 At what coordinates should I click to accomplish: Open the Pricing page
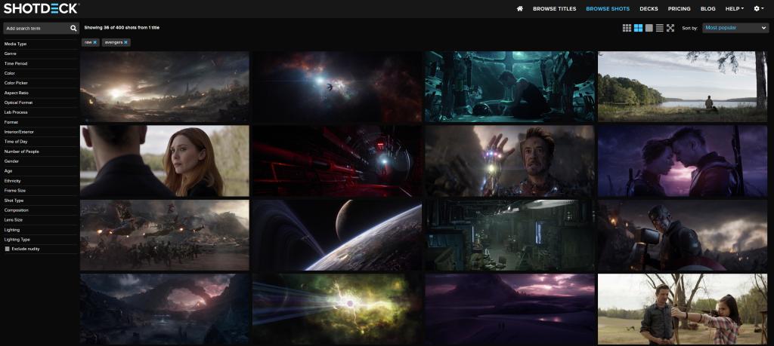point(680,8)
